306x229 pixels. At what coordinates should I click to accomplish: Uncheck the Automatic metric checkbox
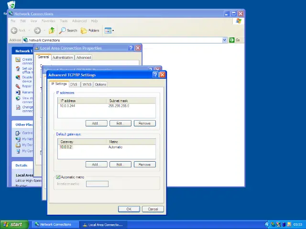pyautogui.click(x=58, y=177)
